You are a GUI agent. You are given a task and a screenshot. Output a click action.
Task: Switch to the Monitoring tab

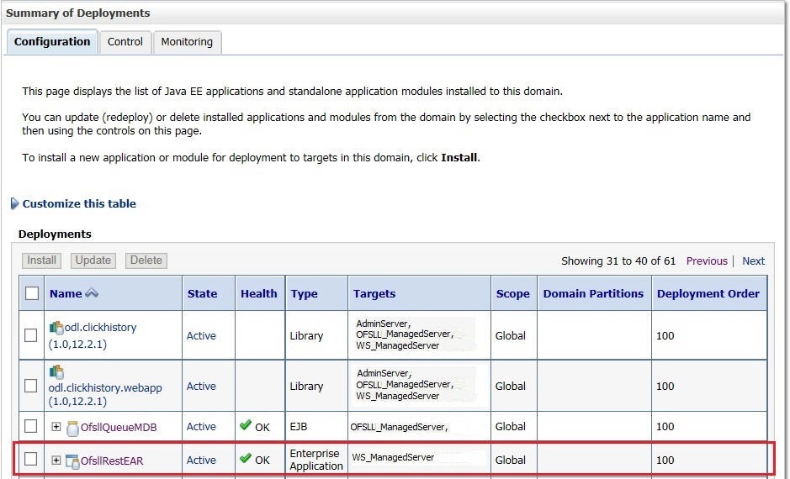[x=187, y=42]
